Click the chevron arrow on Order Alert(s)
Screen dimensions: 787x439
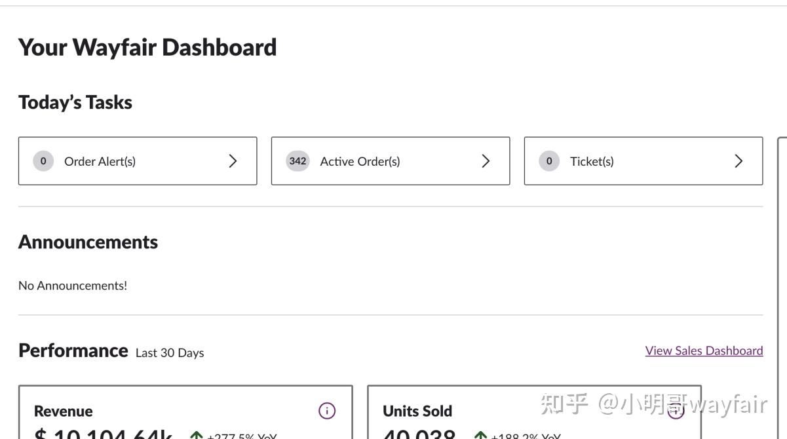click(x=233, y=161)
